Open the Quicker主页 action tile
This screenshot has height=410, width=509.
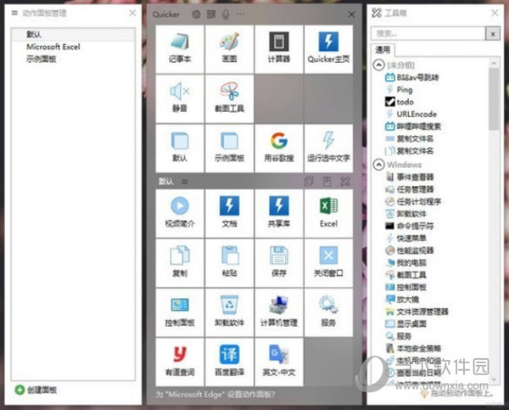[328, 49]
